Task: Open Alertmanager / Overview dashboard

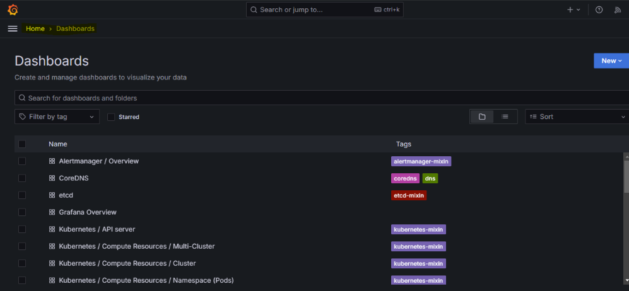Action: [98, 161]
